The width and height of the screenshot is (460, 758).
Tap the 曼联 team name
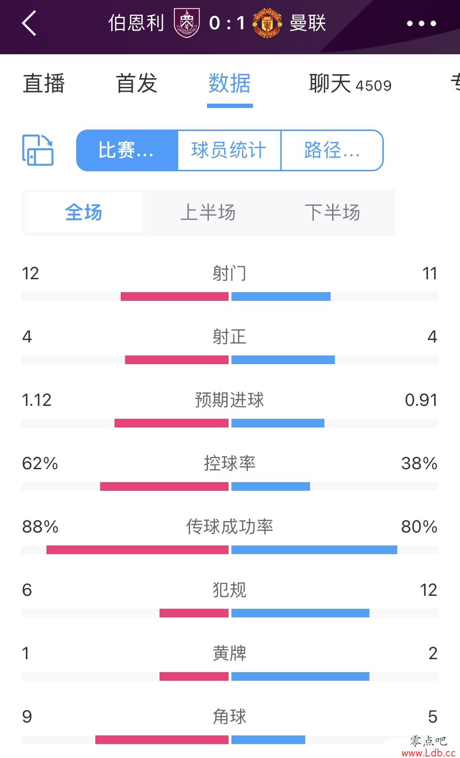(308, 23)
